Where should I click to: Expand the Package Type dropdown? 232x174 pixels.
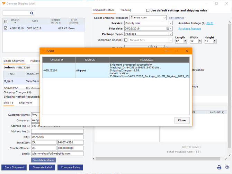click(x=170, y=34)
